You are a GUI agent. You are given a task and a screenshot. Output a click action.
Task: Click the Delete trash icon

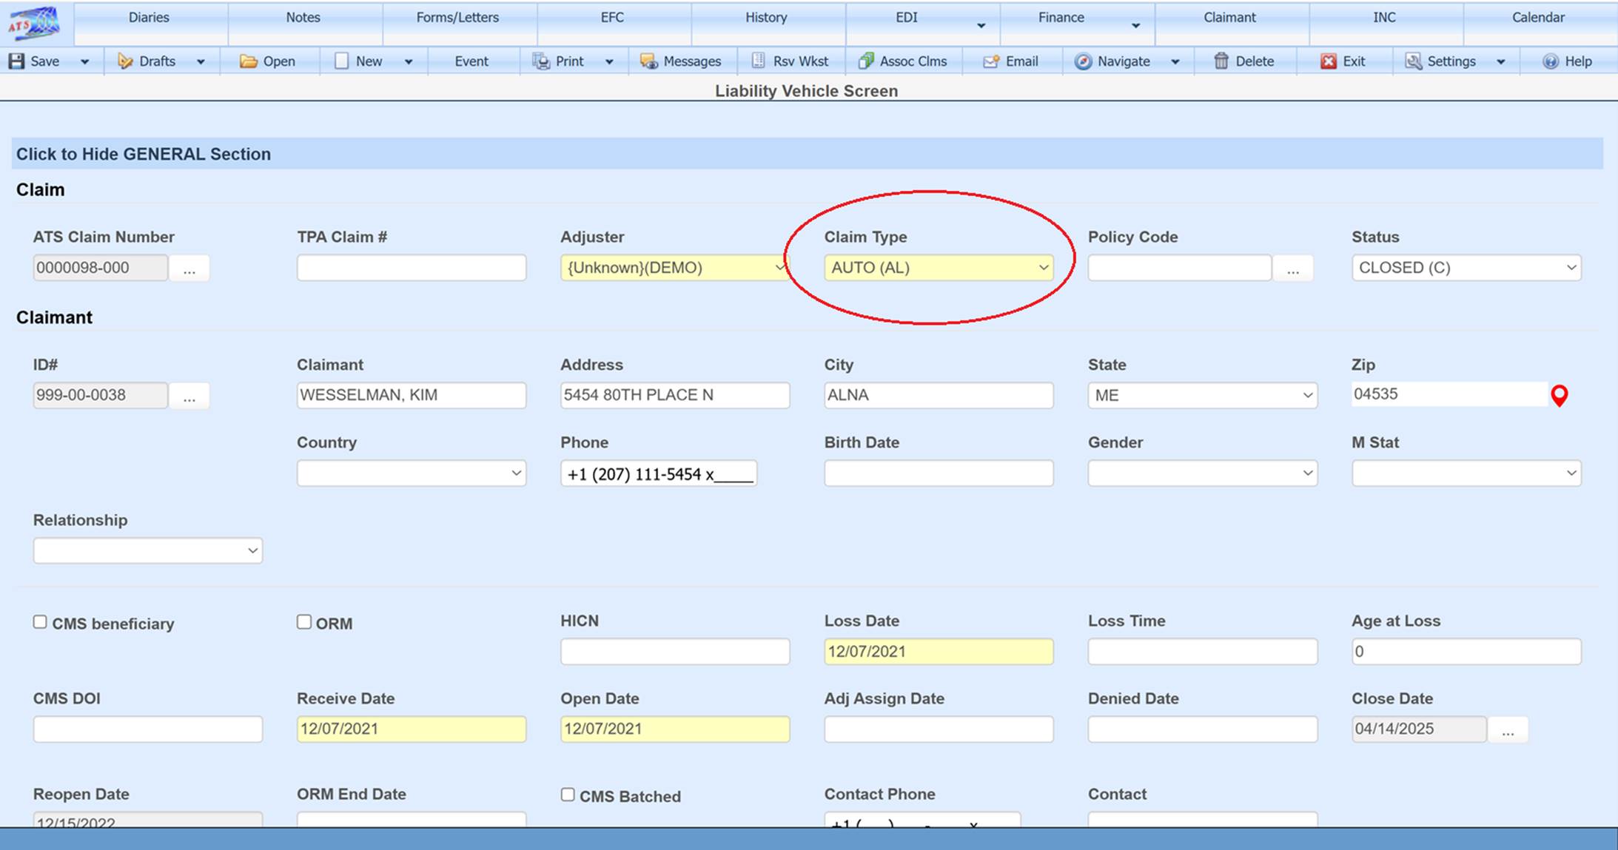click(1221, 61)
